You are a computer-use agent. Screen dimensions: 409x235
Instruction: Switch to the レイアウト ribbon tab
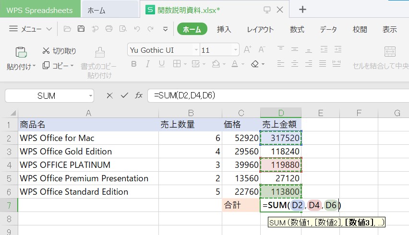[x=260, y=29]
